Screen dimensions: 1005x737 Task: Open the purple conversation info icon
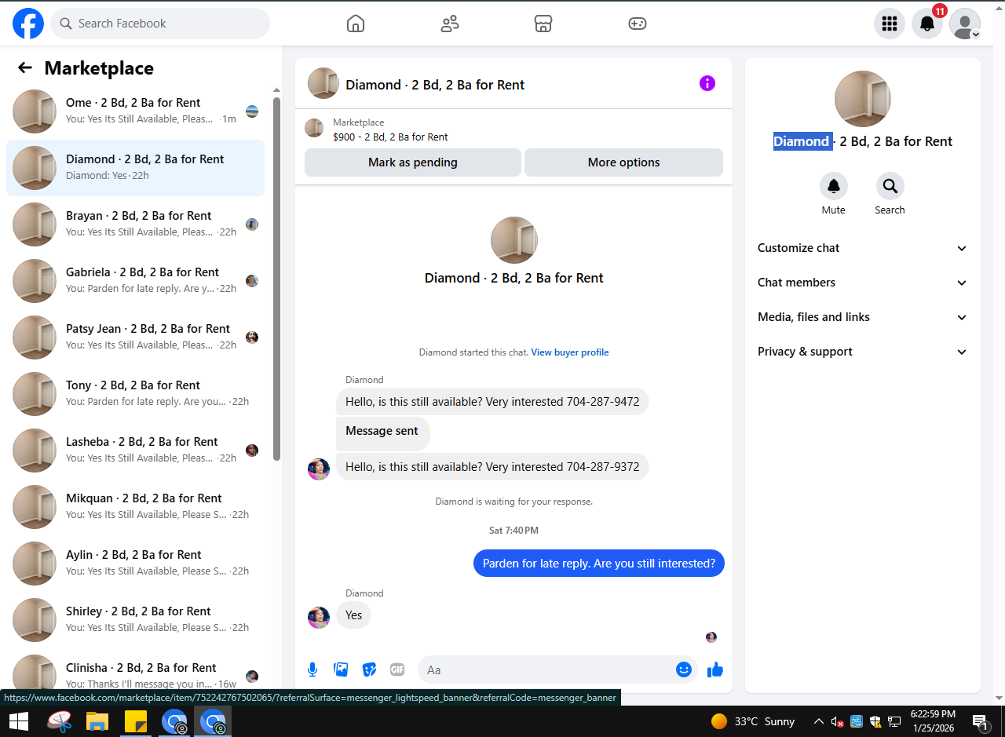(707, 83)
